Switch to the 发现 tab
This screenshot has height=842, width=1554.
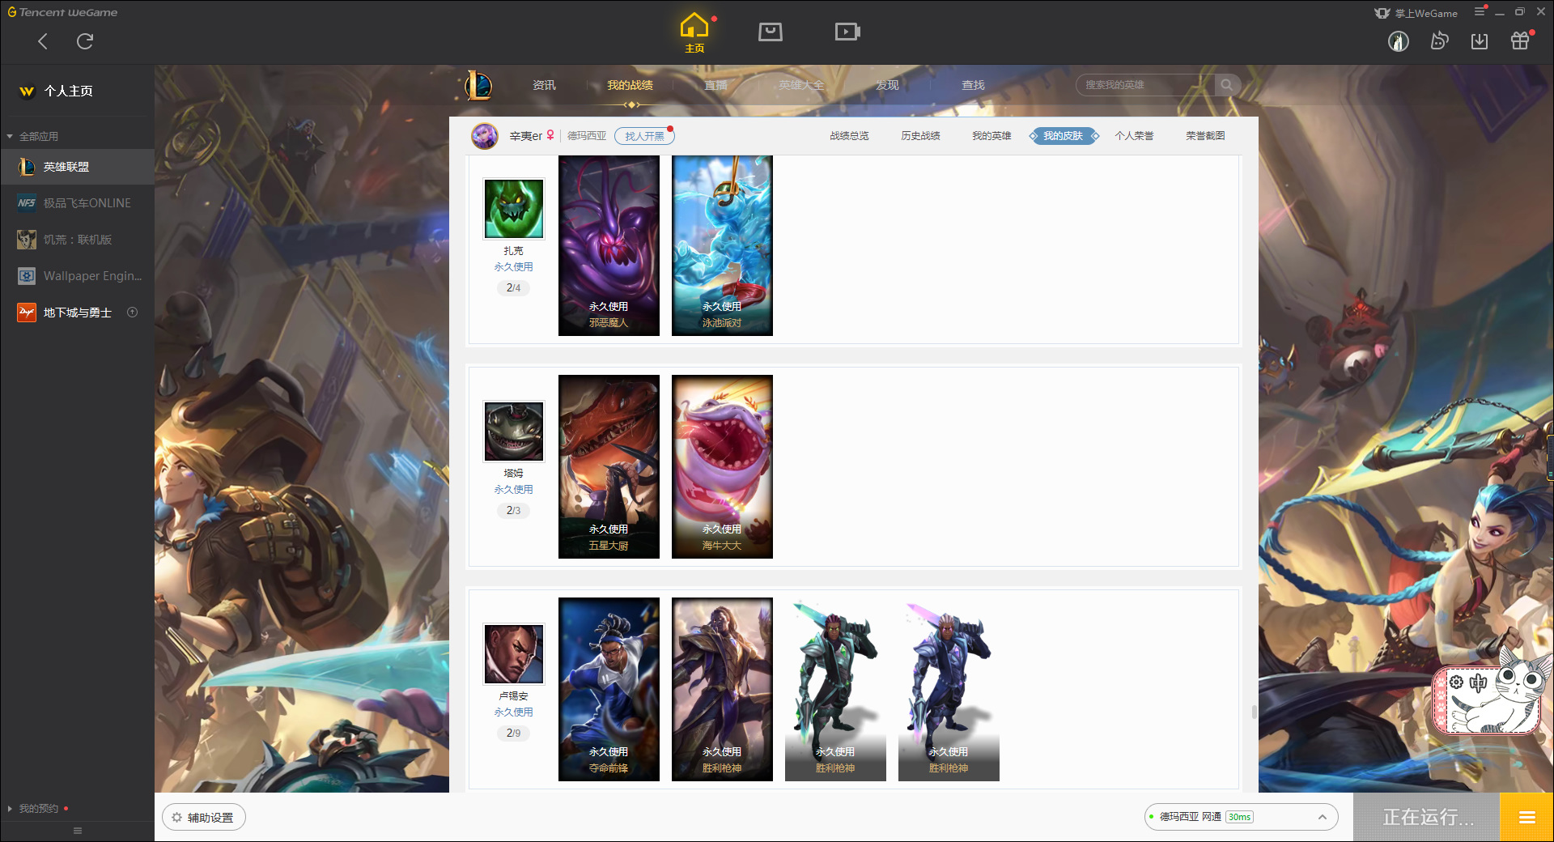click(887, 85)
